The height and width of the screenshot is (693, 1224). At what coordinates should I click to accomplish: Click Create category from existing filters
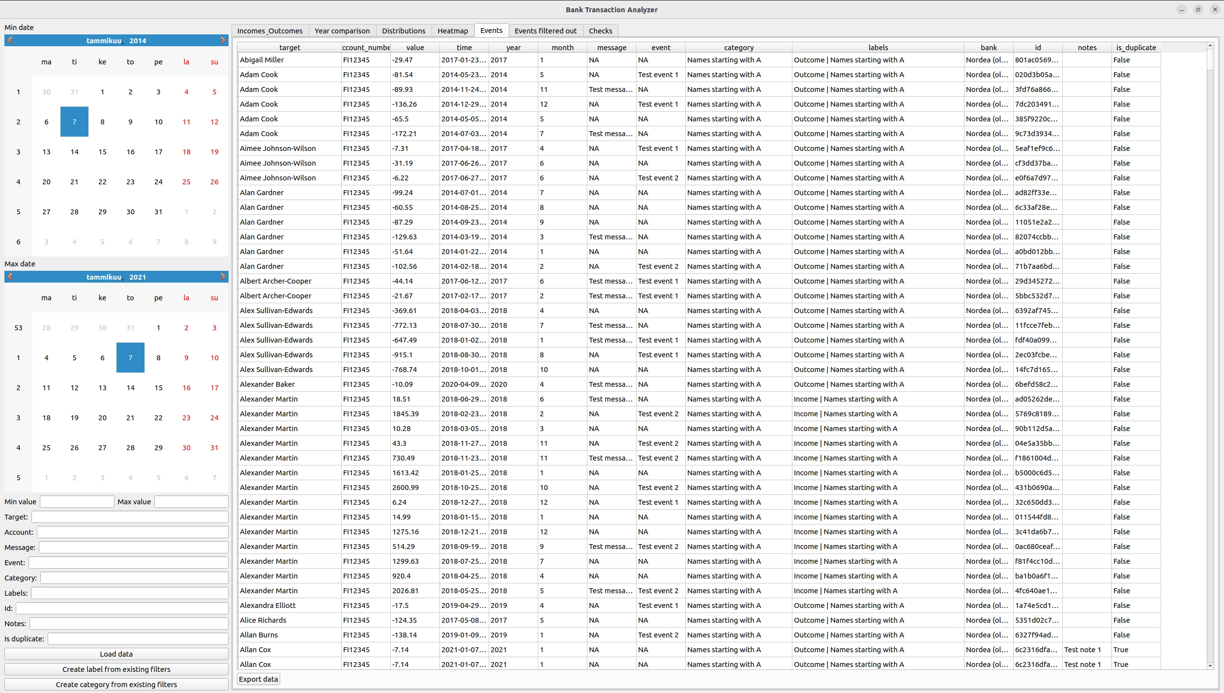click(x=116, y=685)
